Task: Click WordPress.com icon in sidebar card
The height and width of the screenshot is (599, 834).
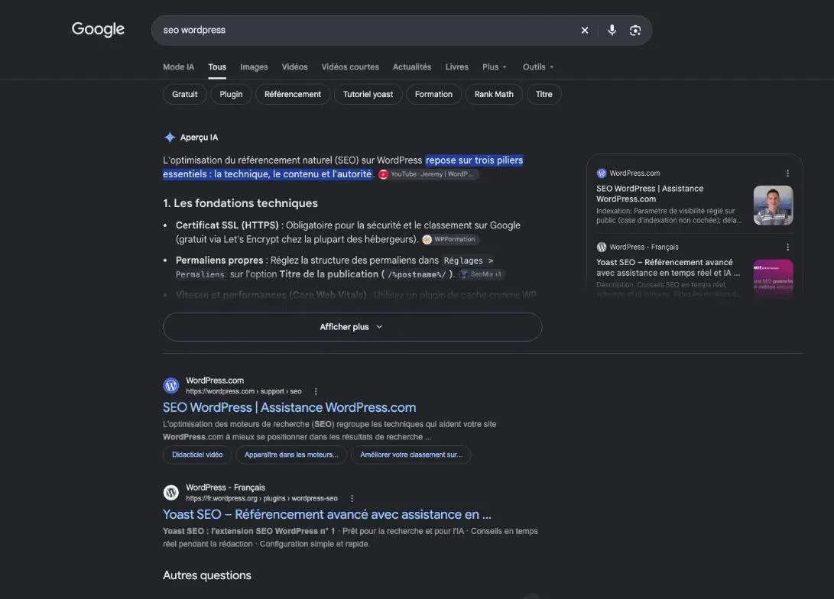Action: pos(602,173)
